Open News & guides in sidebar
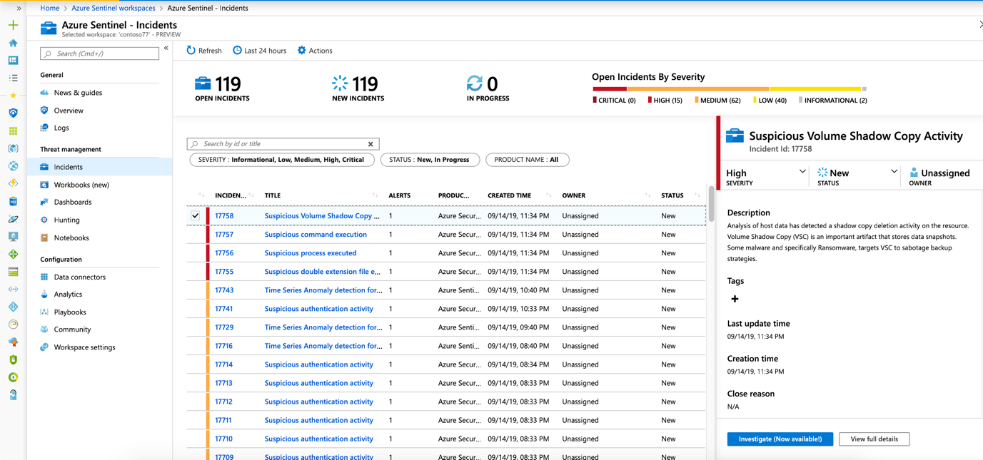 tap(78, 93)
